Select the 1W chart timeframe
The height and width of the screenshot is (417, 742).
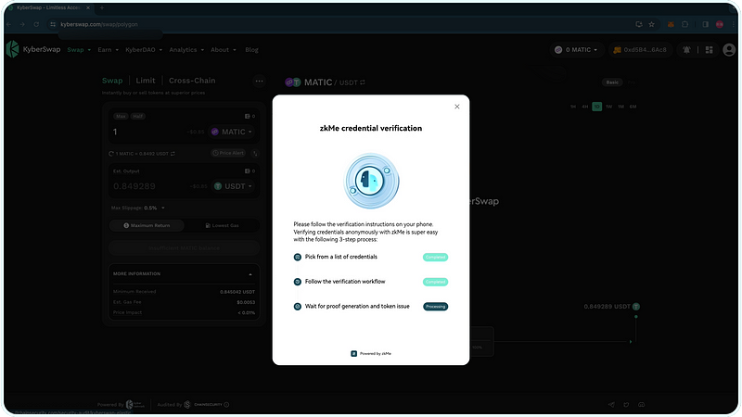(x=609, y=107)
